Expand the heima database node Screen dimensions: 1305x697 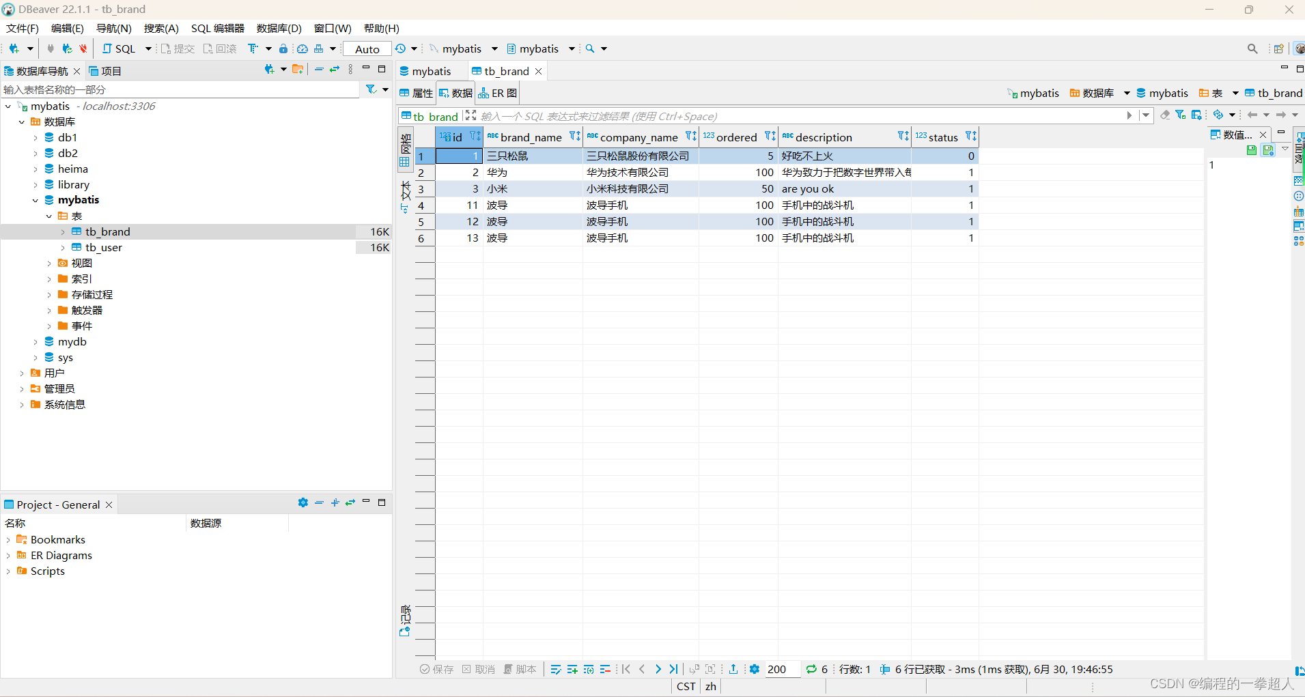pyautogui.click(x=36, y=169)
